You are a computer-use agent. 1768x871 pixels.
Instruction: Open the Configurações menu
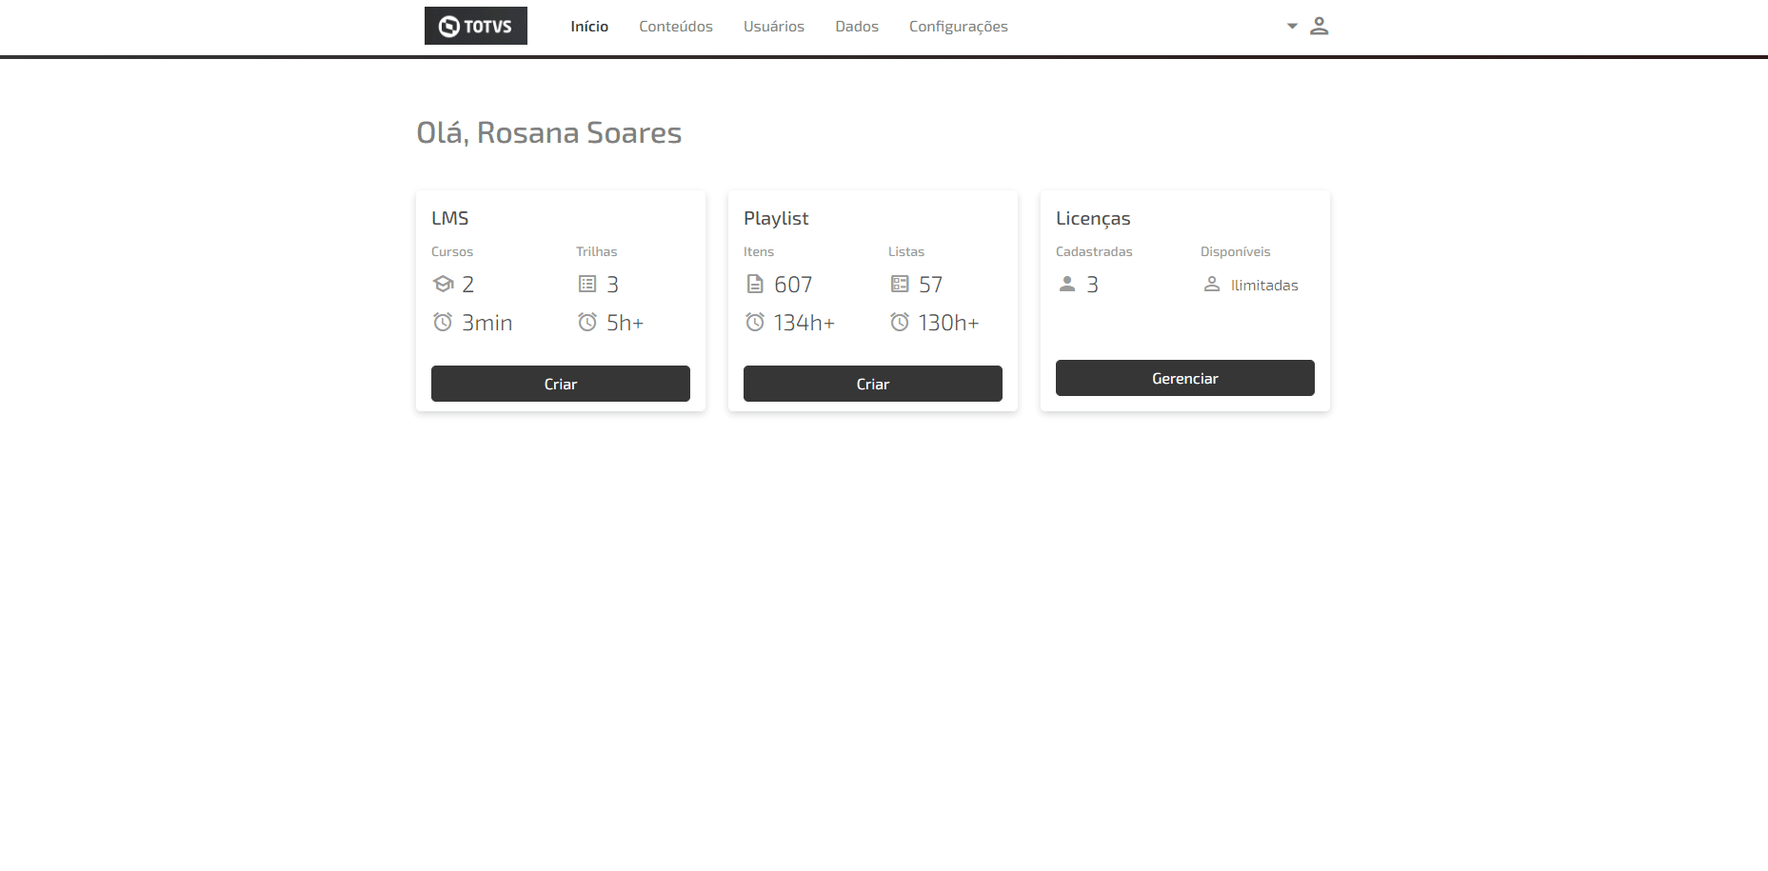pos(959,27)
